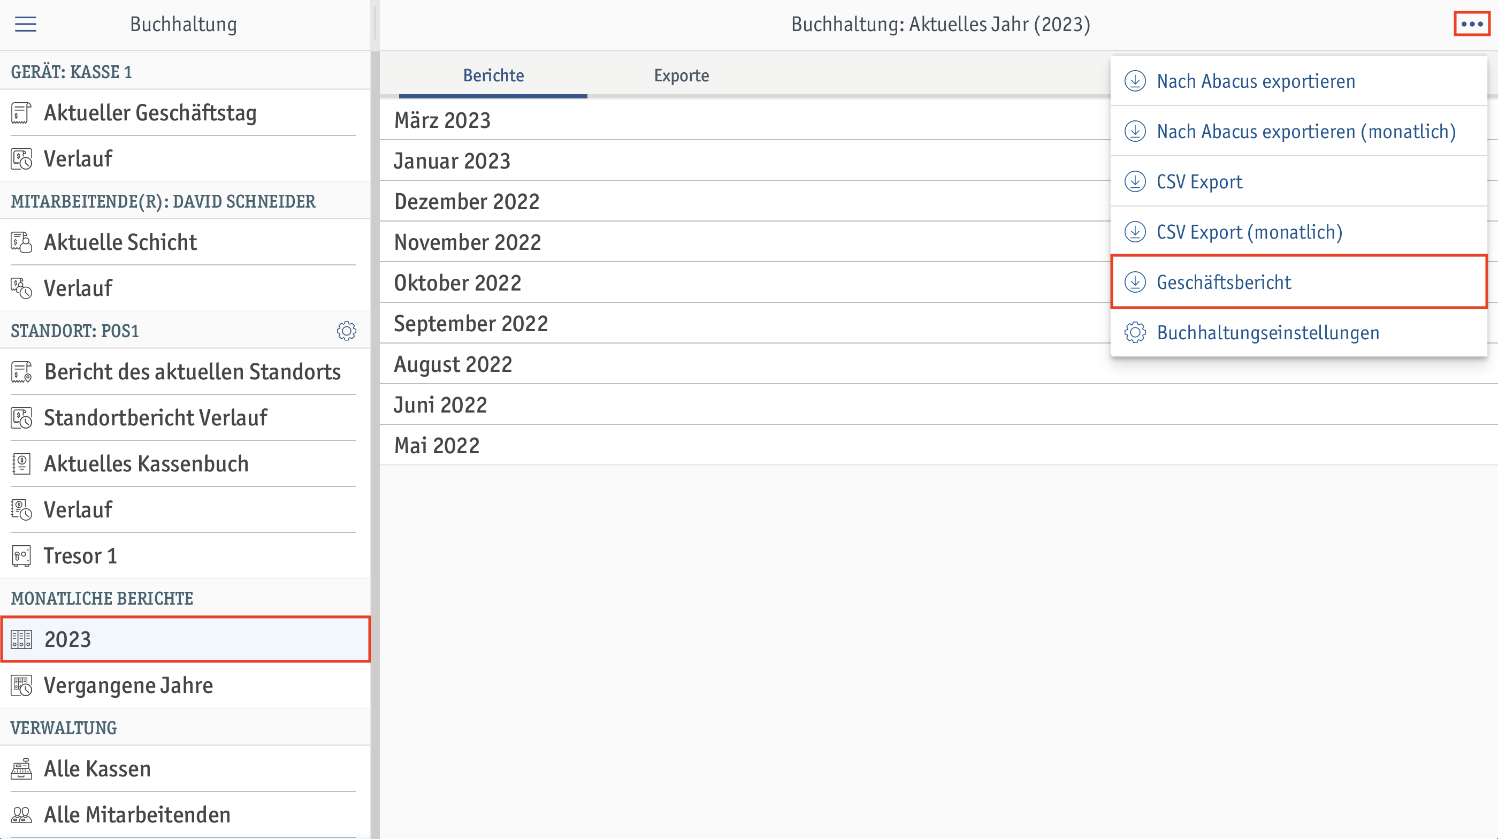The image size is (1498, 839).
Task: Open Alle Mitarbeitenden
Action: click(x=185, y=815)
